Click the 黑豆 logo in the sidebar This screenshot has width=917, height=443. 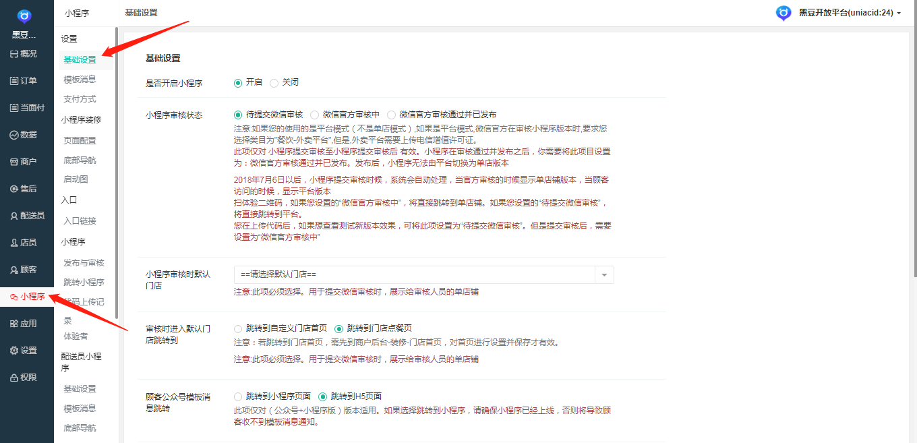click(x=24, y=16)
